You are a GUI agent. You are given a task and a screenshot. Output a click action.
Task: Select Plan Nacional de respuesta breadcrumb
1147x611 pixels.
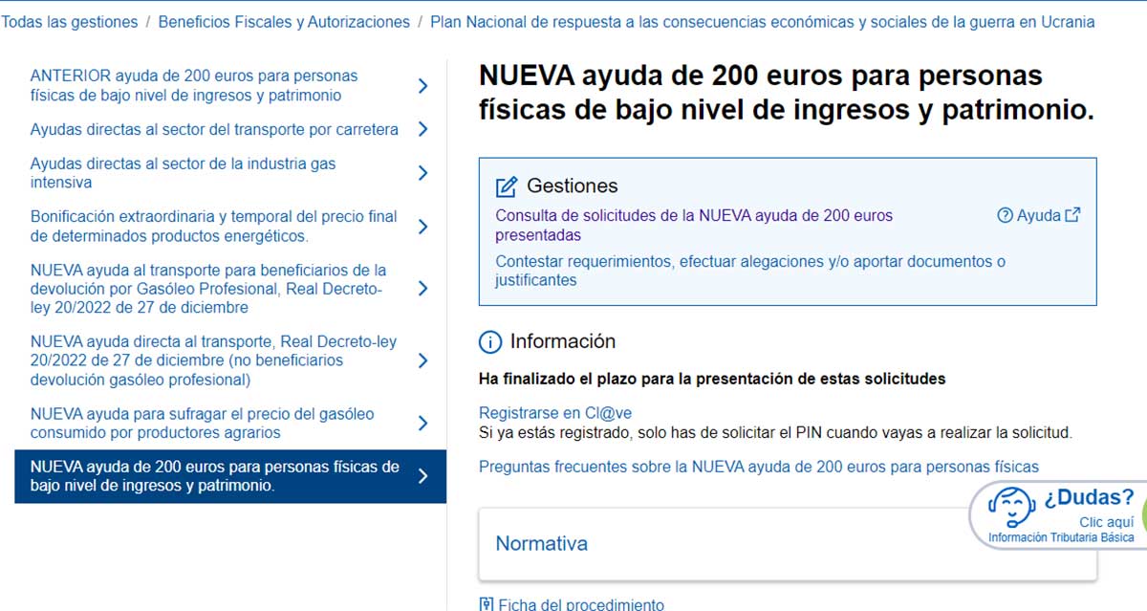(x=762, y=21)
